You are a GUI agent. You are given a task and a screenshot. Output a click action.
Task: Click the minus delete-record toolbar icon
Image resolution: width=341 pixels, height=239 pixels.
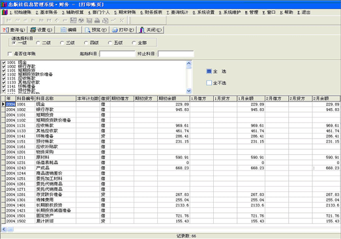point(65,20)
